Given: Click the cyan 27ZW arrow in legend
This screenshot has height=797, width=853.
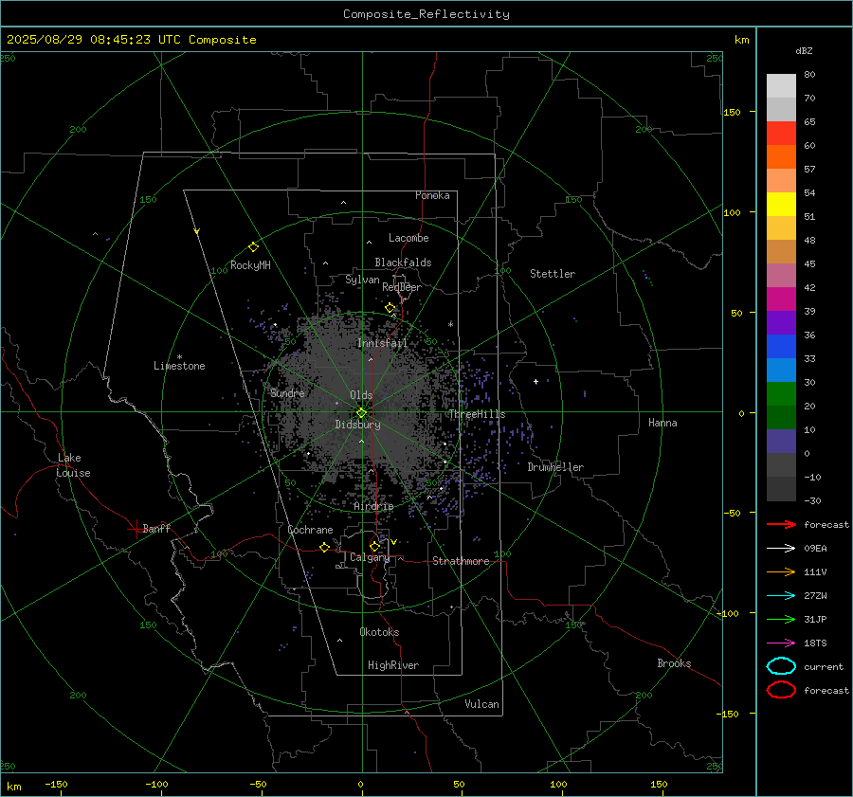Looking at the screenshot, I should 781,596.
